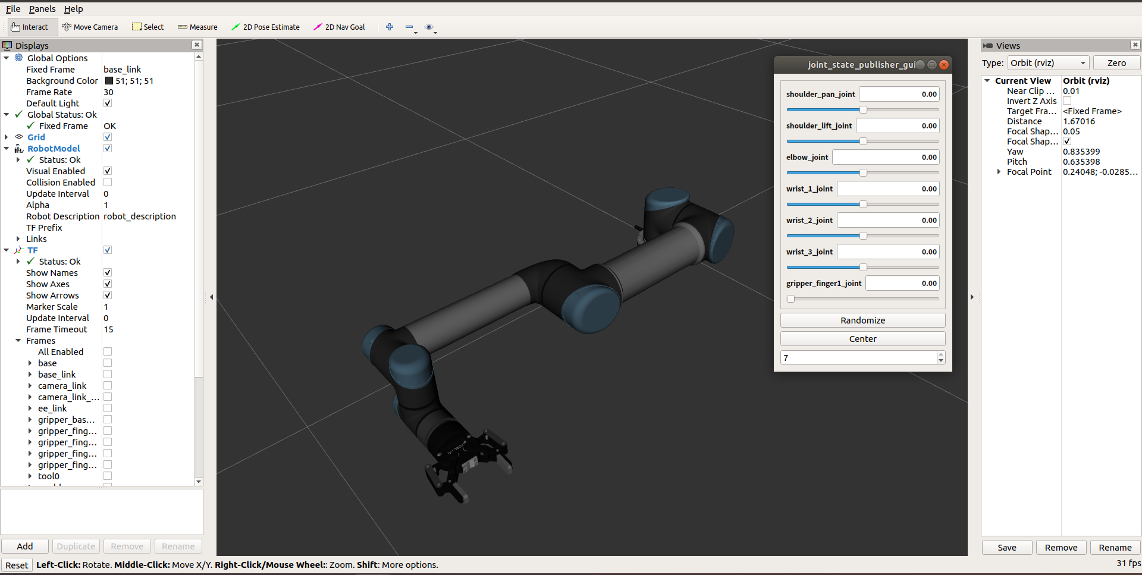This screenshot has width=1142, height=575.
Task: Collapse the Frames tree item
Action: point(18,341)
